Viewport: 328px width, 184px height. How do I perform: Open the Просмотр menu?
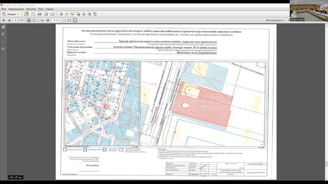[31, 9]
